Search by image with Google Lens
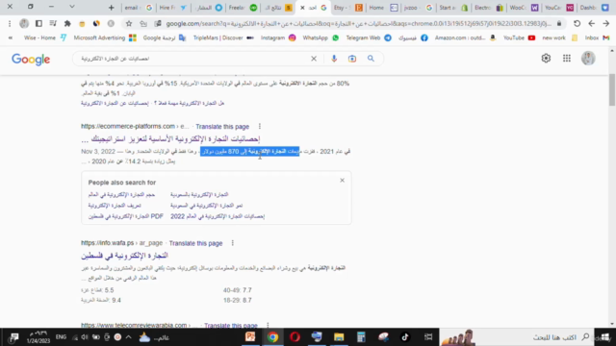The height and width of the screenshot is (346, 616). (x=352, y=59)
